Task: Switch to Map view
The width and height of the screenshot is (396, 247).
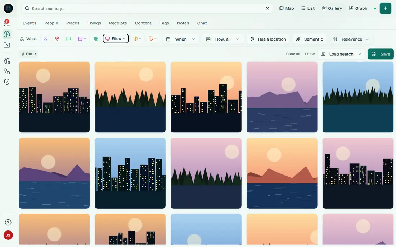Action: [287, 8]
